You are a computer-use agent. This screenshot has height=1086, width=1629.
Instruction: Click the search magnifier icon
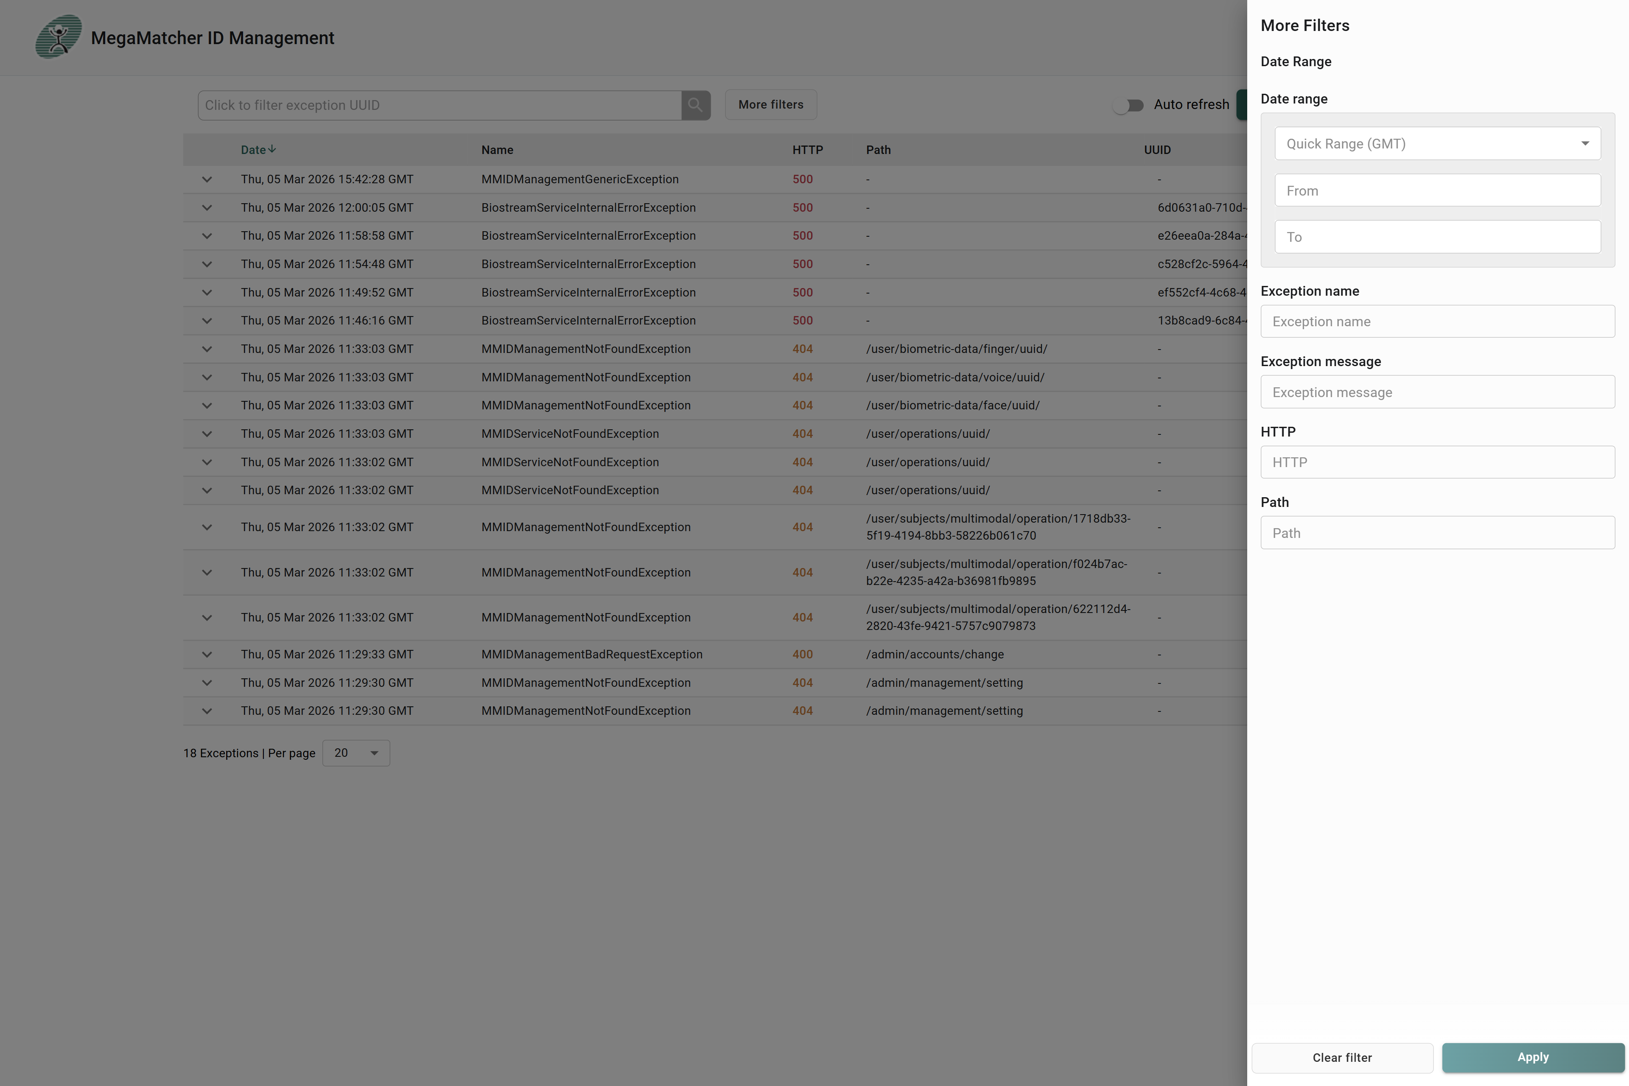pyautogui.click(x=695, y=105)
